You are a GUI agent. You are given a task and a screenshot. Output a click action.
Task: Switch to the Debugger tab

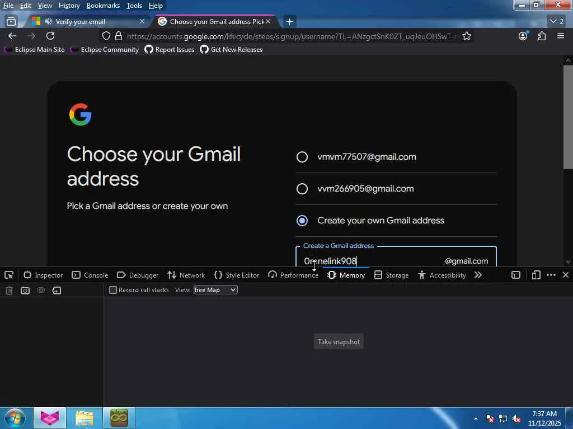[138, 275]
